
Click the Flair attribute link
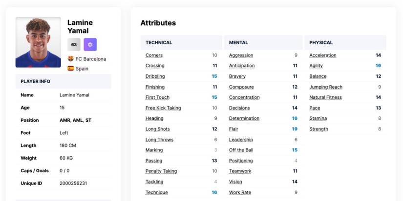click(x=233, y=129)
